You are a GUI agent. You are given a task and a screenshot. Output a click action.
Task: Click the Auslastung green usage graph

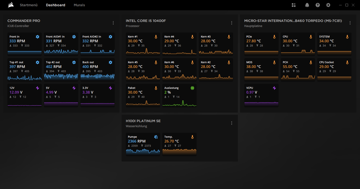point(179,103)
